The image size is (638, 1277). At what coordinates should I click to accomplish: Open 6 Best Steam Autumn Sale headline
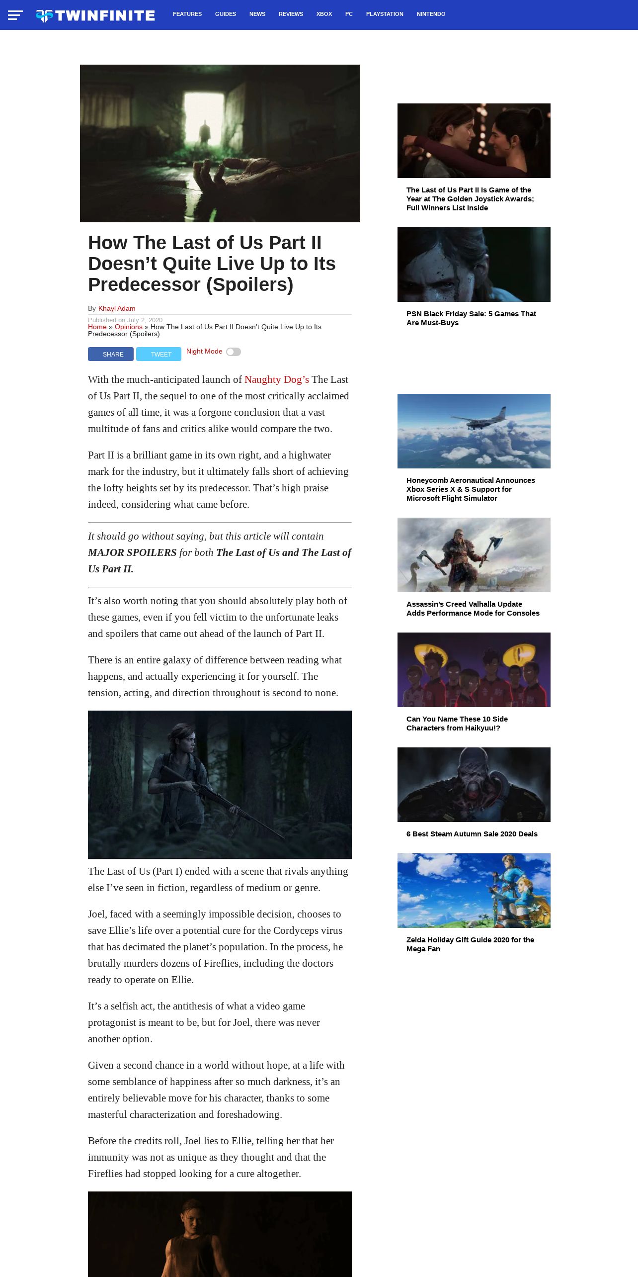472,834
